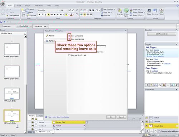179x137 pixels.
Task: Delete selected trigger with red X icon
Action: (x=164, y=85)
